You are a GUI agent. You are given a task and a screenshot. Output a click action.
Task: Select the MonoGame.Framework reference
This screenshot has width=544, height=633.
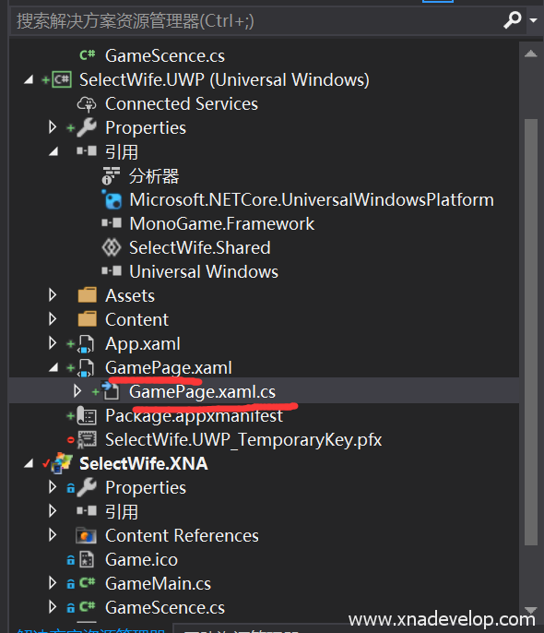click(x=222, y=223)
